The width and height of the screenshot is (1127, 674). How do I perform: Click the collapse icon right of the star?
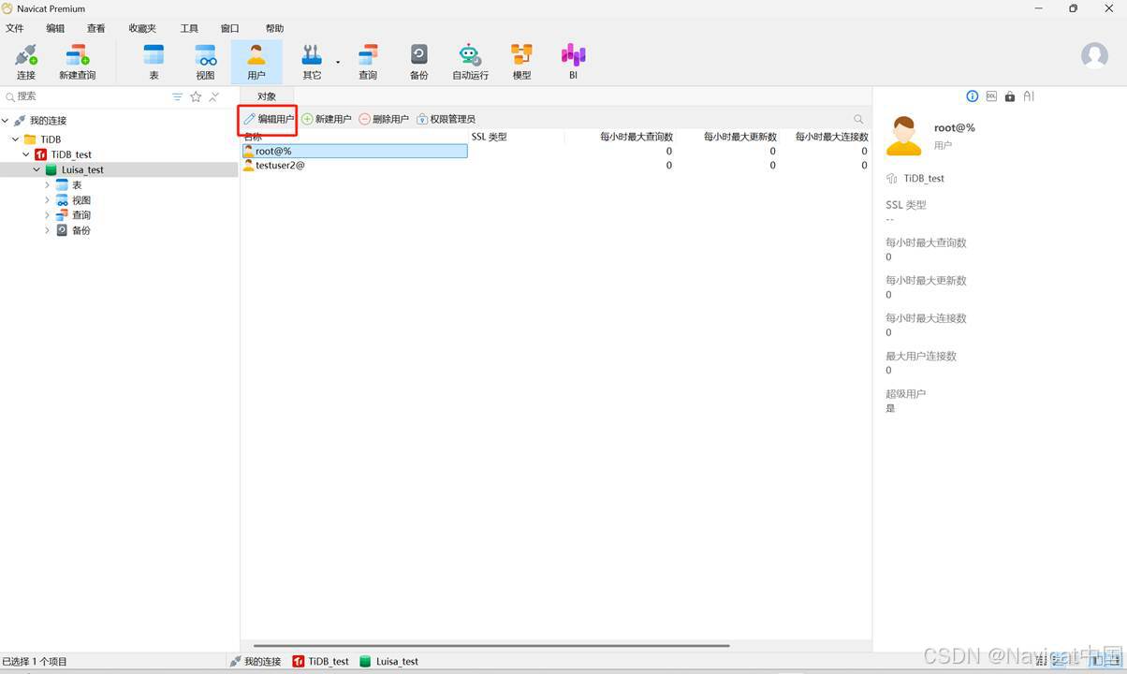tap(213, 96)
